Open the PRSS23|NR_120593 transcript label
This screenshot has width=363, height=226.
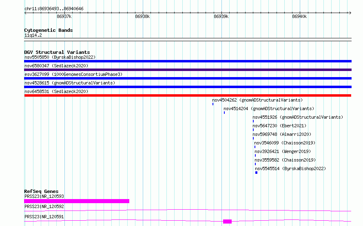coord(44,196)
